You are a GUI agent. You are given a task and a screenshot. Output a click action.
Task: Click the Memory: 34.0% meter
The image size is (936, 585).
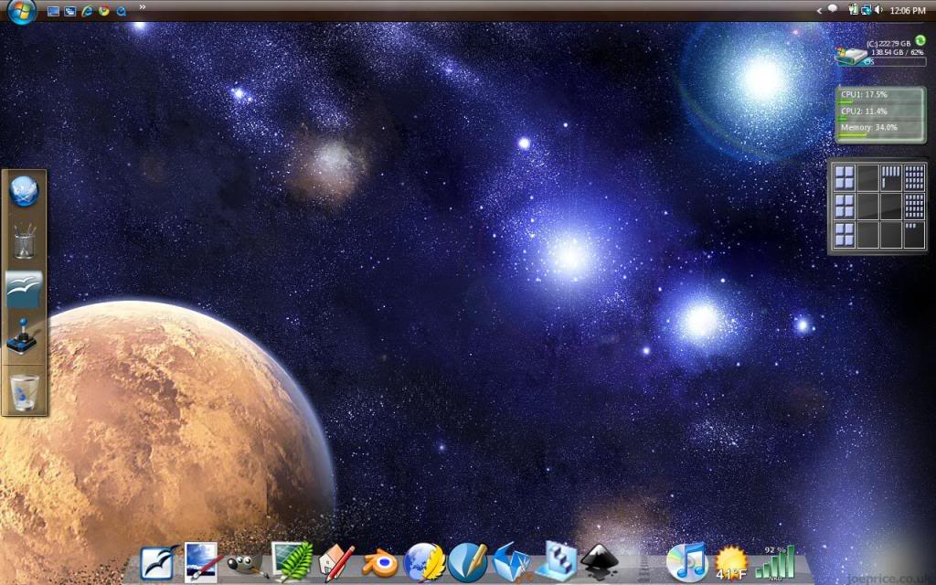click(x=880, y=129)
